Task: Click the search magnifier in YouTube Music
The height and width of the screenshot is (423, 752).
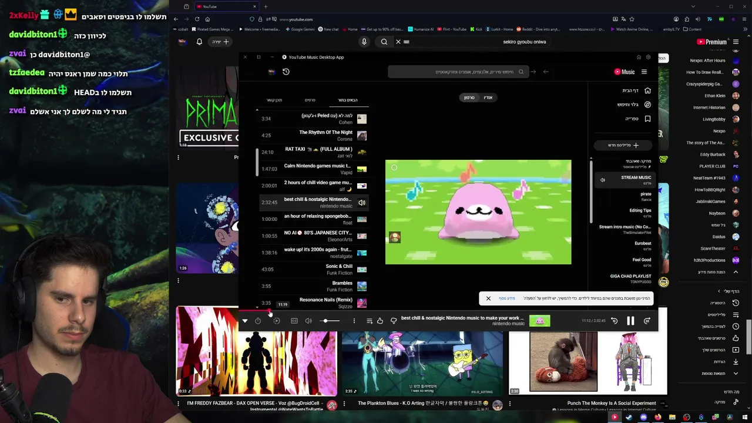Action: [521, 72]
